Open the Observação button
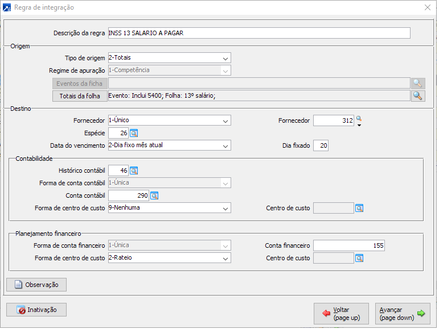This screenshot has width=439, height=329. click(x=36, y=285)
